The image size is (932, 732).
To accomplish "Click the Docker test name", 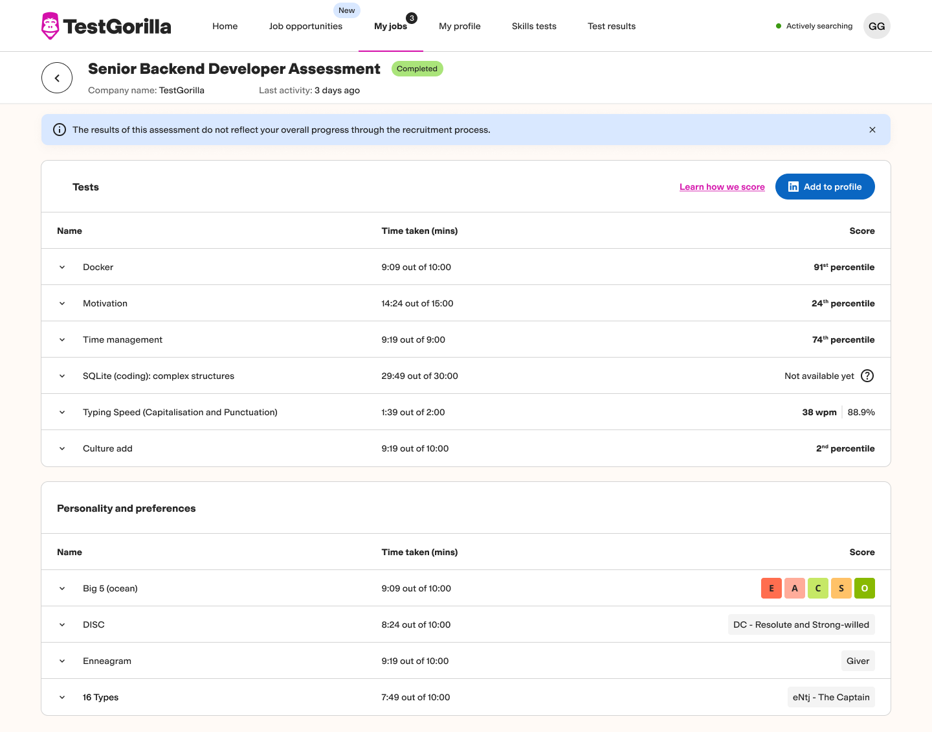I will [x=98, y=267].
